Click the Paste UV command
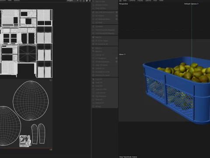 [105, 83]
